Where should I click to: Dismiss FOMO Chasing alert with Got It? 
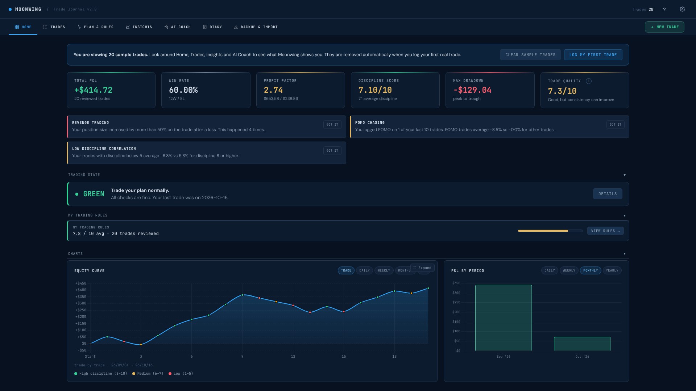pos(615,125)
